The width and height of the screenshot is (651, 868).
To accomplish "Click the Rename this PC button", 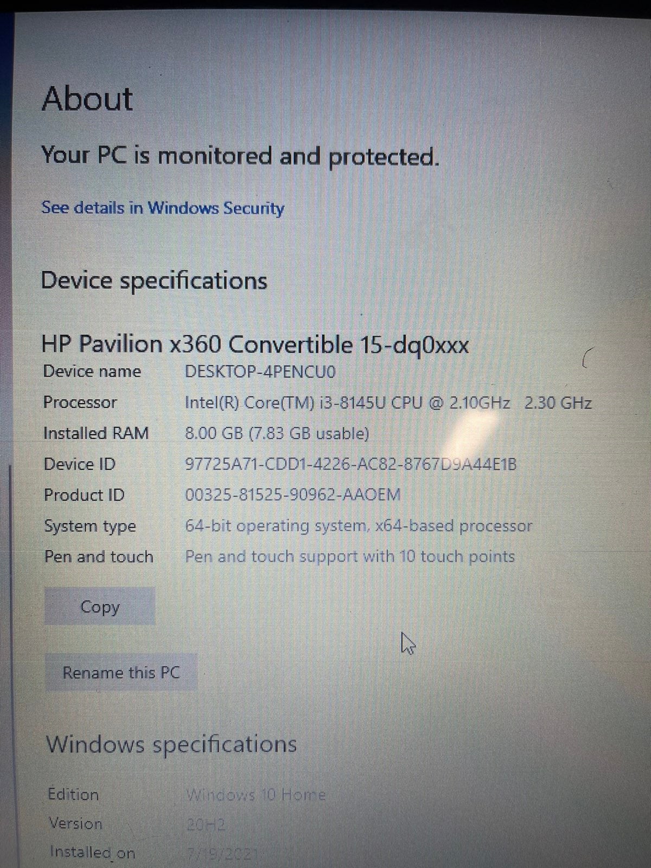I will coord(121,673).
